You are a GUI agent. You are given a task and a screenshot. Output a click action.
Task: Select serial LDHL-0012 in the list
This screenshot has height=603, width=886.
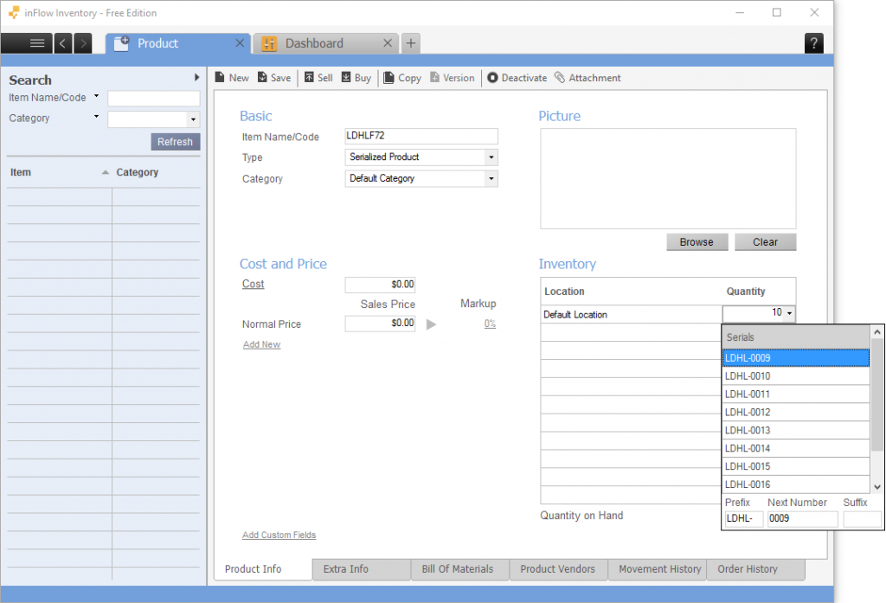coord(796,412)
